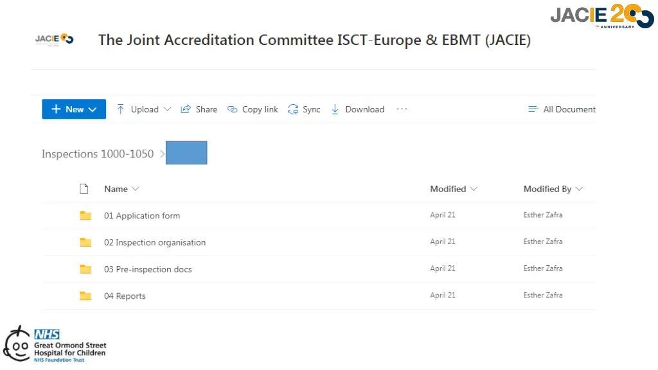658x370 pixels.
Task: Click the file type column icon
Action: 84,189
